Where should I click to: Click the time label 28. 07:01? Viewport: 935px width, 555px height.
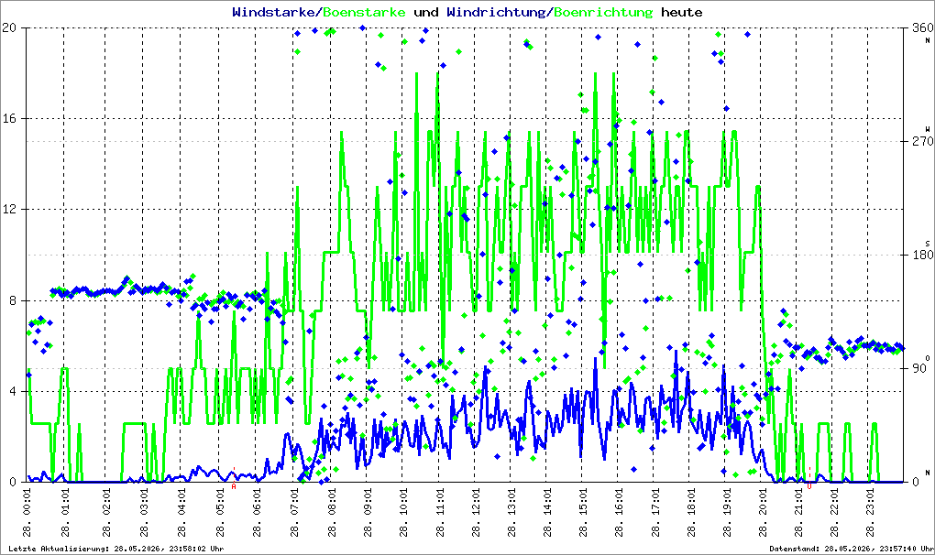pyautogui.click(x=294, y=513)
